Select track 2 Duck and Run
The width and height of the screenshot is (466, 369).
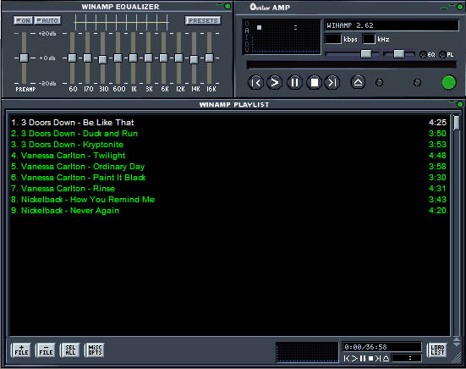[x=229, y=133]
